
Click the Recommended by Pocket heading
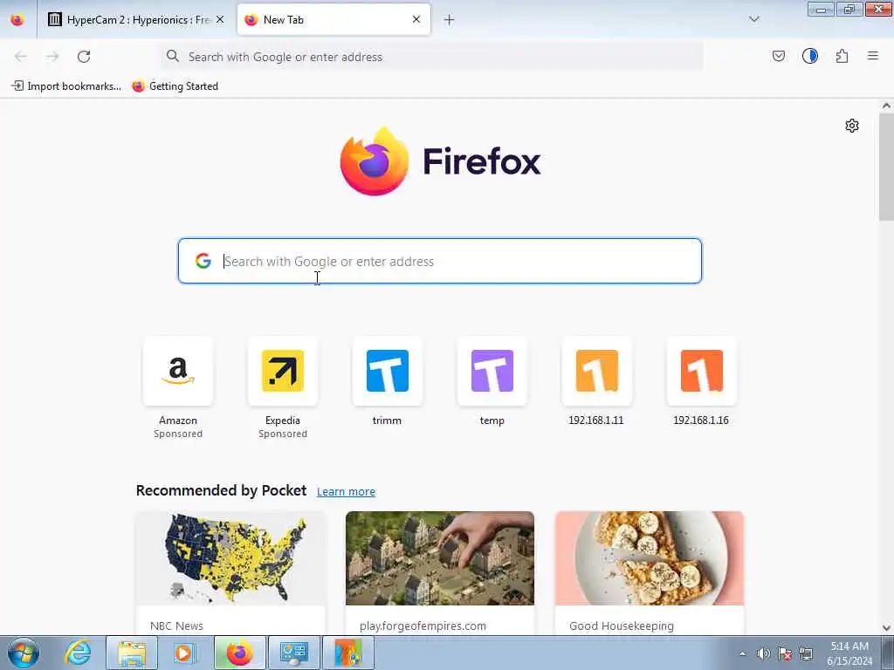(x=221, y=490)
